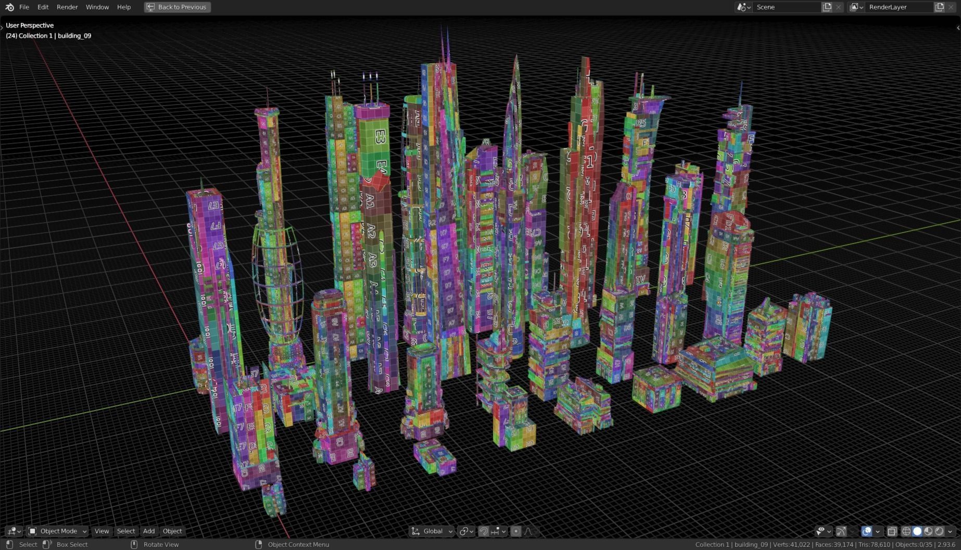Click the 'User Perspective' viewport label
The width and height of the screenshot is (961, 550).
click(x=30, y=25)
